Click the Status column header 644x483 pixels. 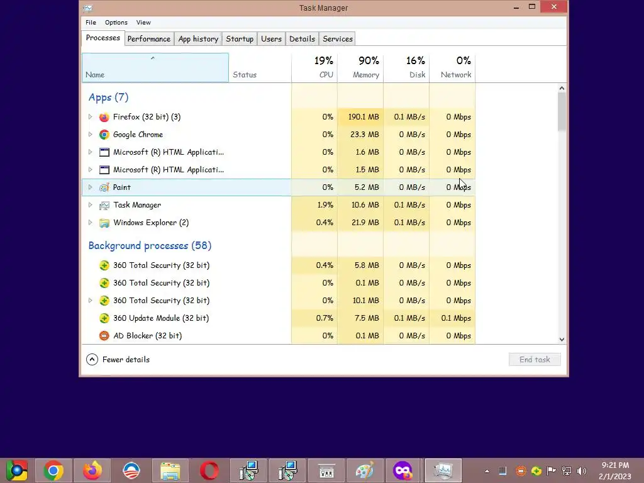[x=260, y=68]
